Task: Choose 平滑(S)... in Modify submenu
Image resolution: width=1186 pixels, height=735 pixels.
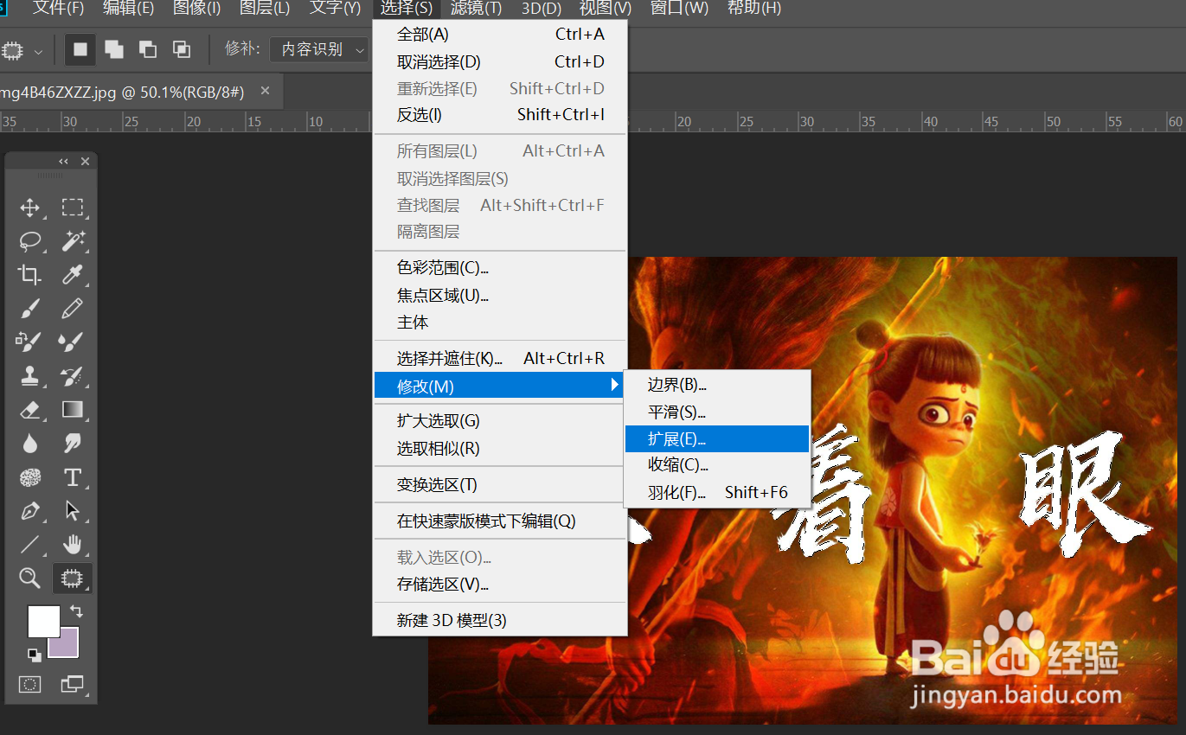Action: pyautogui.click(x=717, y=412)
